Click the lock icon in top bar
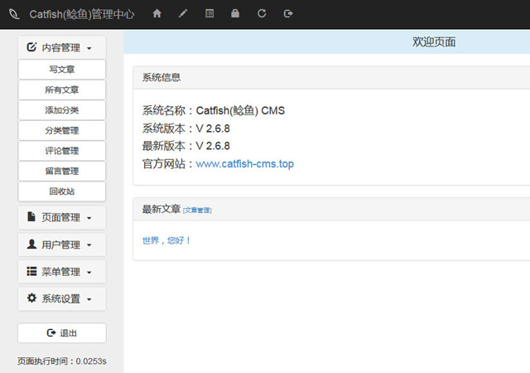 tap(235, 14)
